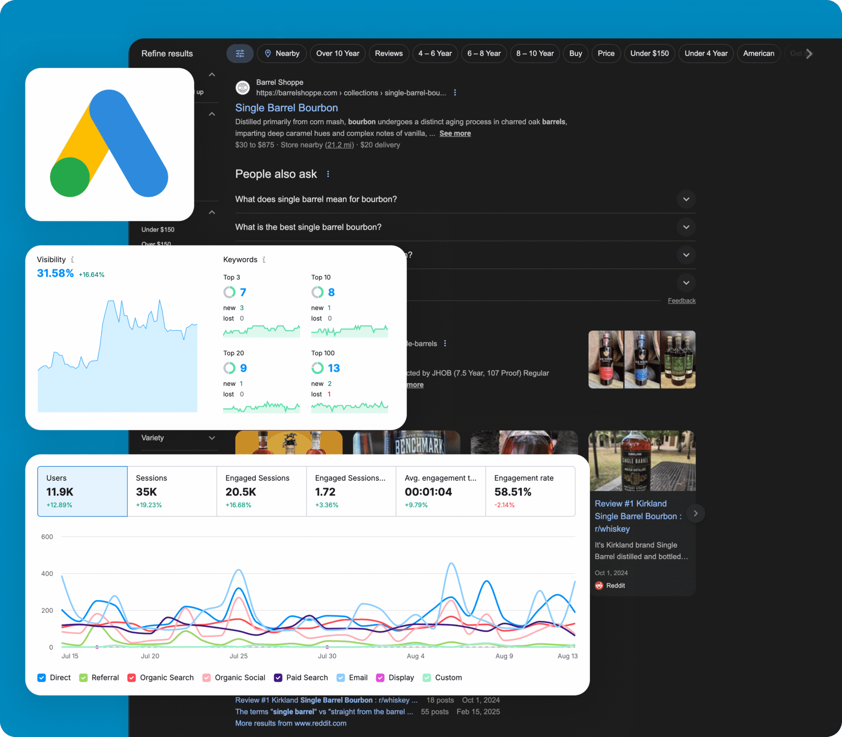Screen dimensions: 842x737
Task: Open More results from www.reddit.com
Action: tap(291, 723)
